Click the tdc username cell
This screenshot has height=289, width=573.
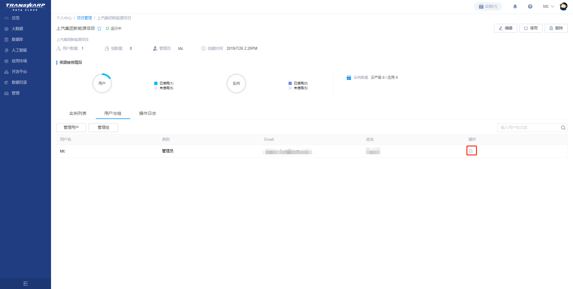click(x=62, y=151)
